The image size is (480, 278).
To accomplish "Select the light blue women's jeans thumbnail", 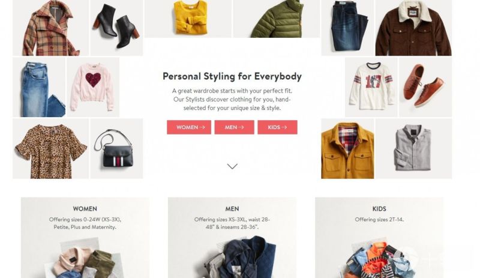I will pyautogui.click(x=39, y=87).
